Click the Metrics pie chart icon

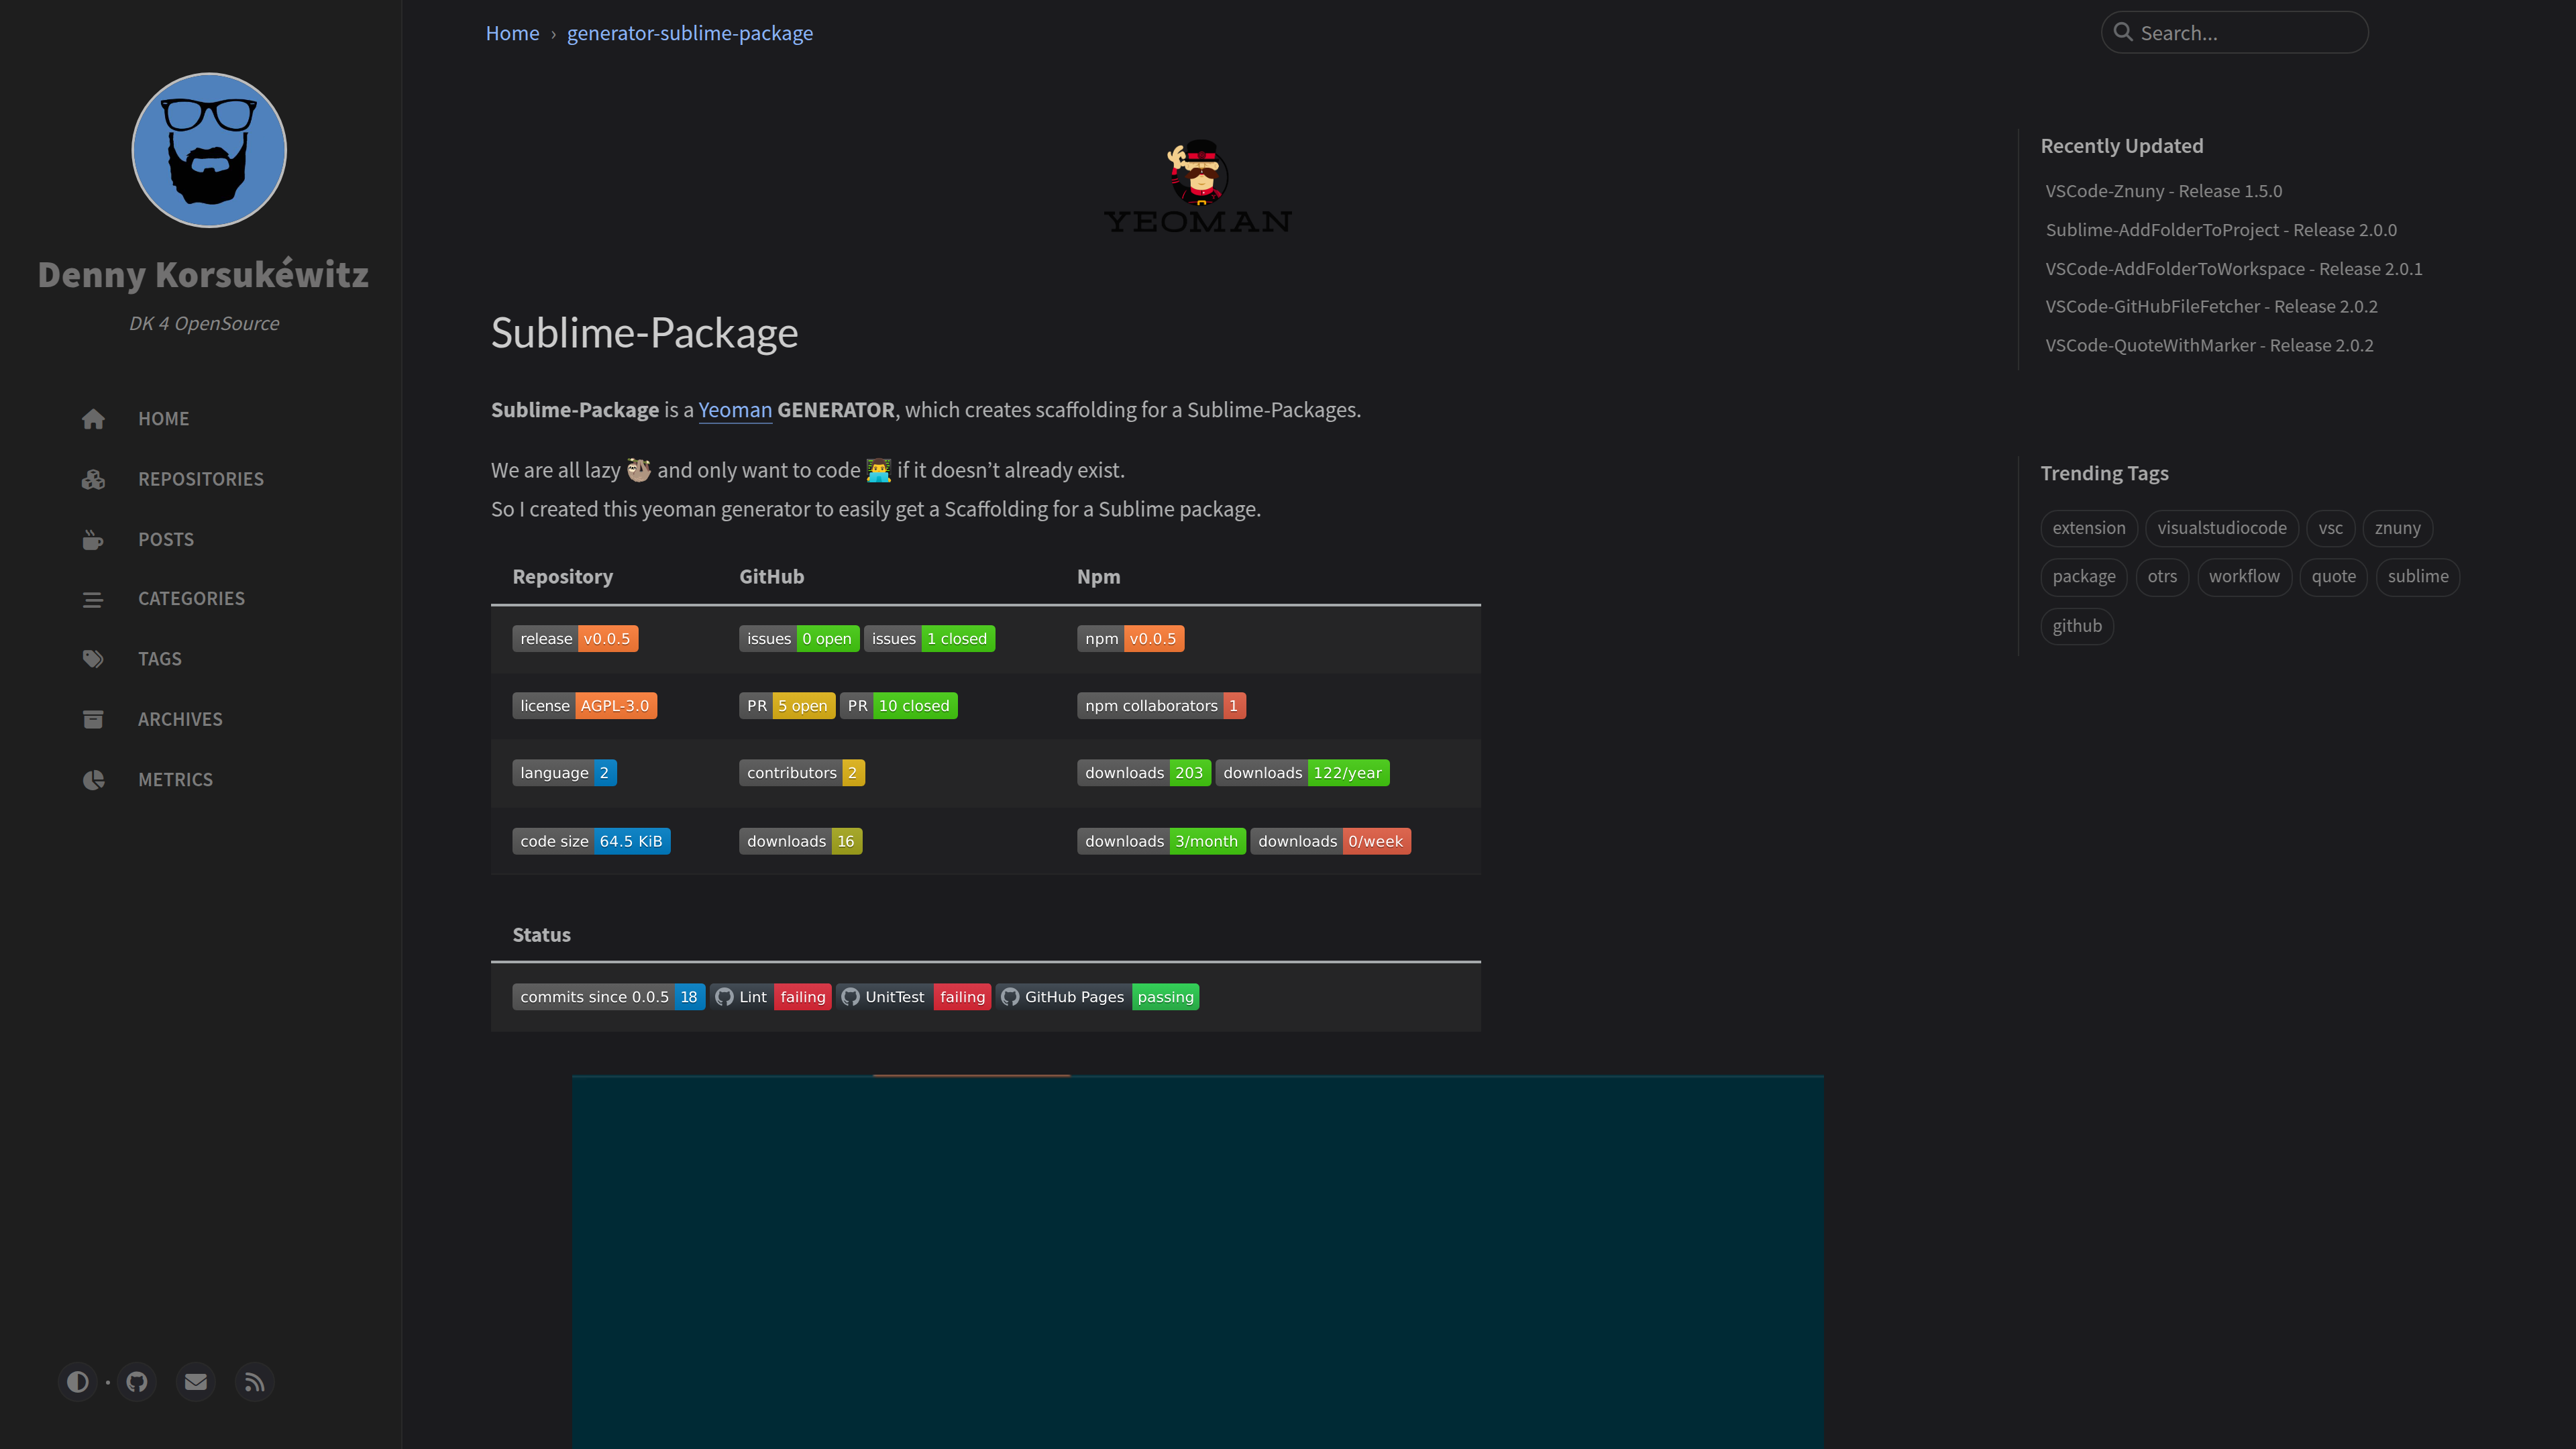click(x=93, y=780)
